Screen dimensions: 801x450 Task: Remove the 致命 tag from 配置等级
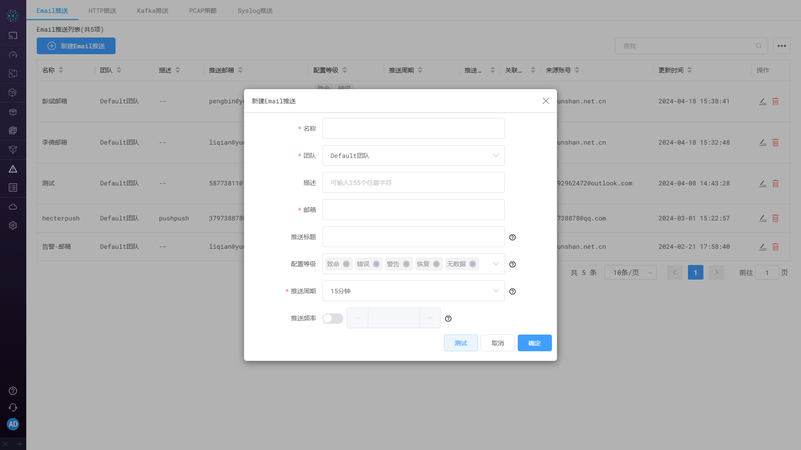346,264
